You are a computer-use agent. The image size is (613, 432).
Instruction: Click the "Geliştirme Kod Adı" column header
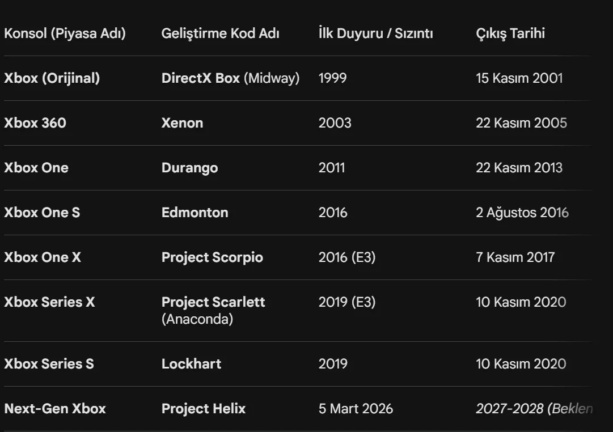[x=220, y=33]
